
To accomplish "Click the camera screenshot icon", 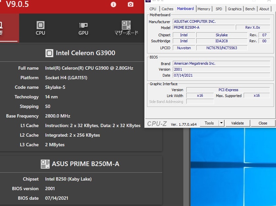I will point(131,4).
